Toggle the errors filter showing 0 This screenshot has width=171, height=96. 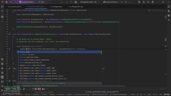39,89
